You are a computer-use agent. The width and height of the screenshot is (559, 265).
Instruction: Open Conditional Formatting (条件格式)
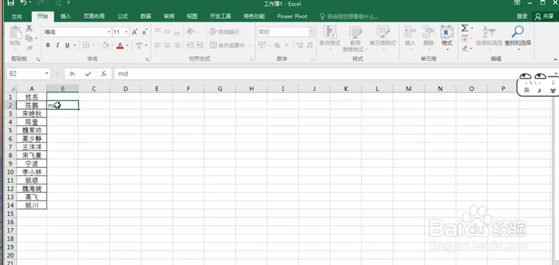tap(330, 38)
